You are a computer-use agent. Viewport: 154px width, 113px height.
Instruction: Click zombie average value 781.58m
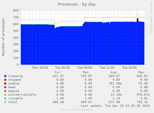coord(115,84)
